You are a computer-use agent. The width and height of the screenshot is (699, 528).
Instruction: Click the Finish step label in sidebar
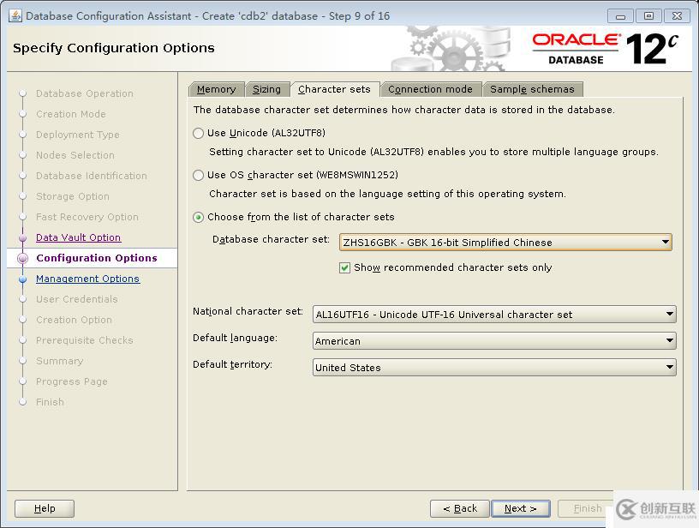(50, 402)
